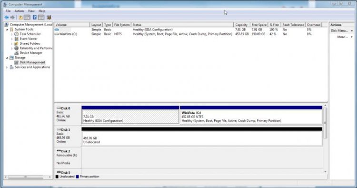Select the WinVista (C:) 457.85 GB partition block
This screenshot has width=357, height=188.
pyautogui.click(x=251, y=117)
